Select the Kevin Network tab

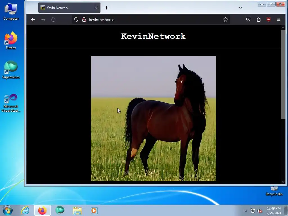[69, 8]
